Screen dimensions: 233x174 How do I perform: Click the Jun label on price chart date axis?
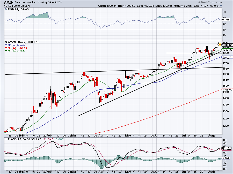pyautogui.click(x=157, y=135)
